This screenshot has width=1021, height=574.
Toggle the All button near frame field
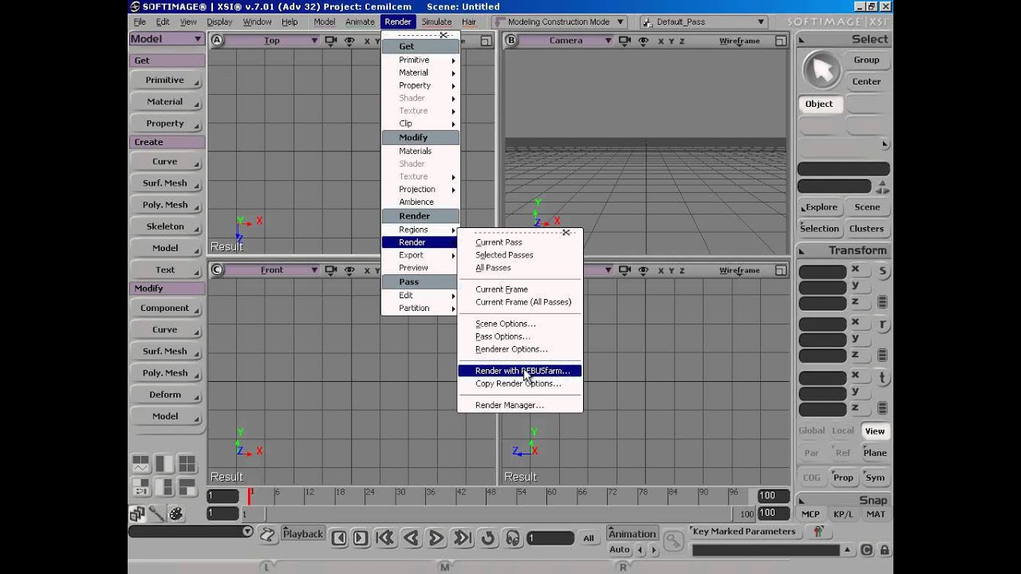(x=589, y=538)
